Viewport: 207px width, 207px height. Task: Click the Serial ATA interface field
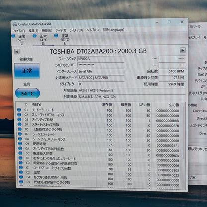[101, 71]
